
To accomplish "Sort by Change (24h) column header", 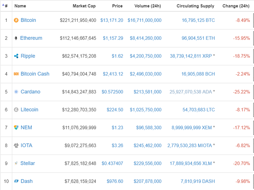I will (x=236, y=6).
